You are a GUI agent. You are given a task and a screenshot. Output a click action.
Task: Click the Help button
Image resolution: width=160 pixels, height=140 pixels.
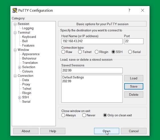coord(53,131)
